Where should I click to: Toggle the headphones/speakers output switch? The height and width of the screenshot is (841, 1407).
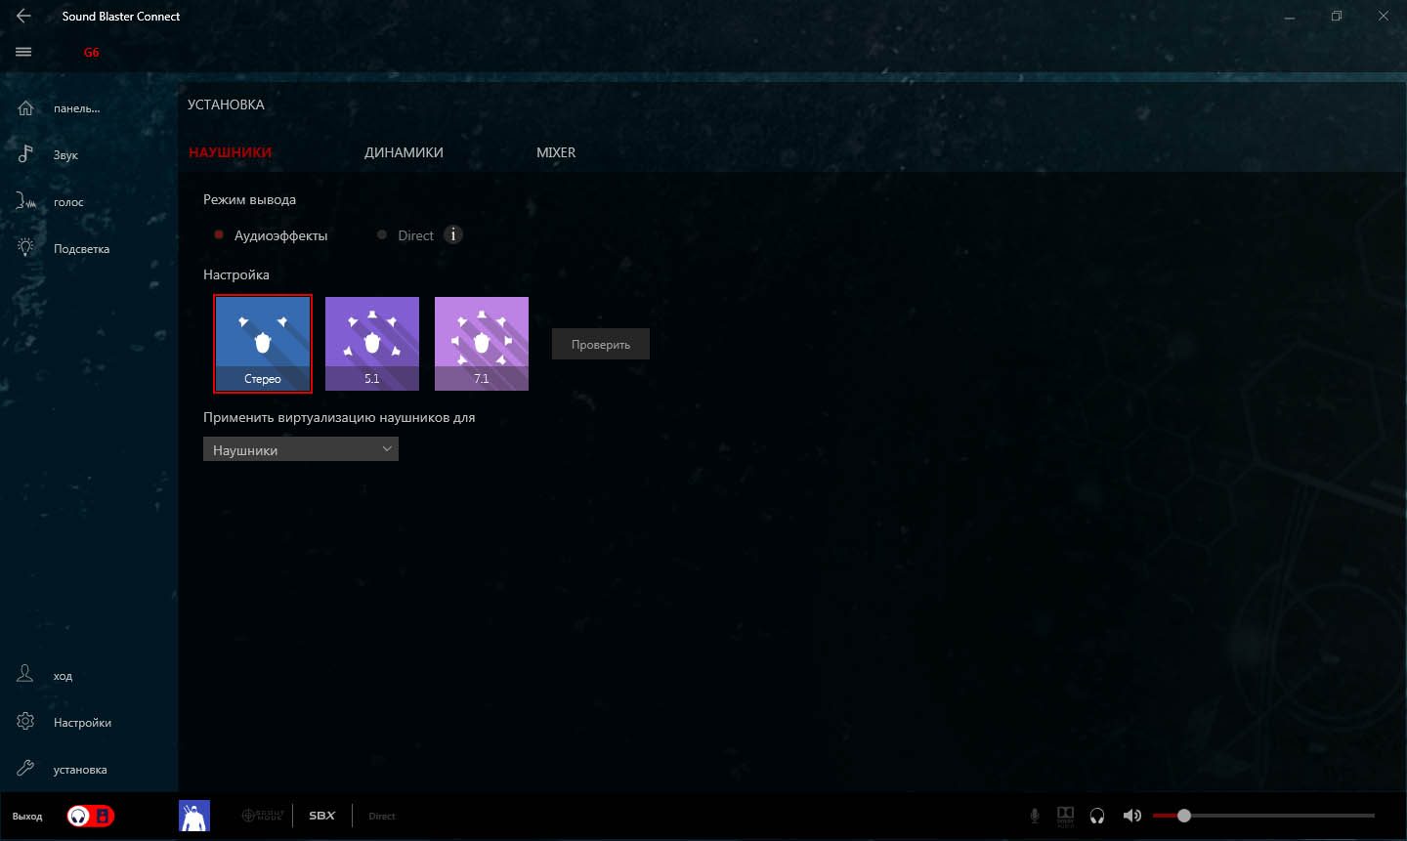[x=90, y=816]
